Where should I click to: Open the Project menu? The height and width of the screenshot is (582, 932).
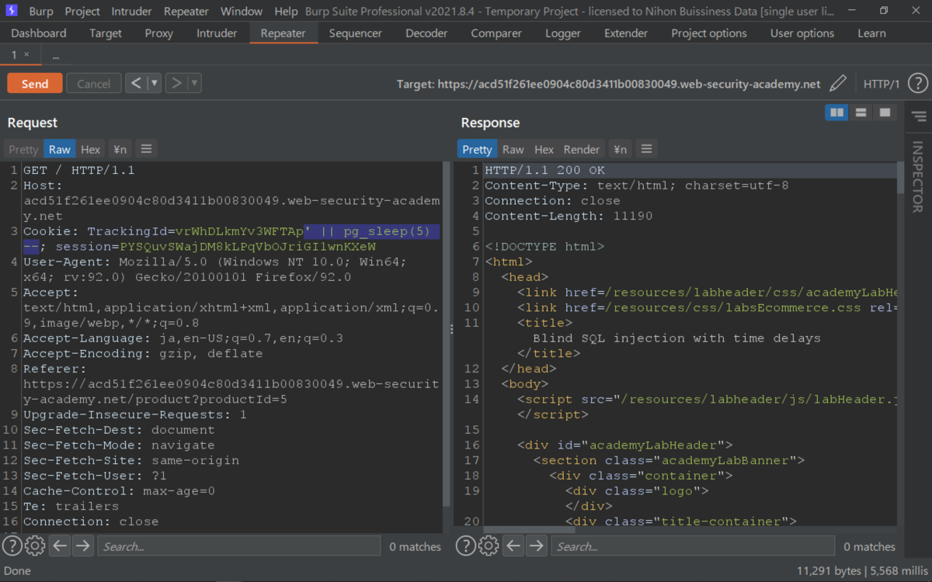82,12
